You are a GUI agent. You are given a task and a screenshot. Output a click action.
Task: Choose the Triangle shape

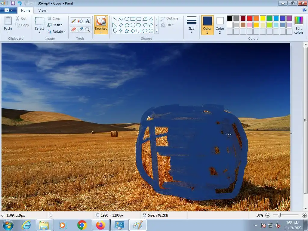click(x=151, y=19)
